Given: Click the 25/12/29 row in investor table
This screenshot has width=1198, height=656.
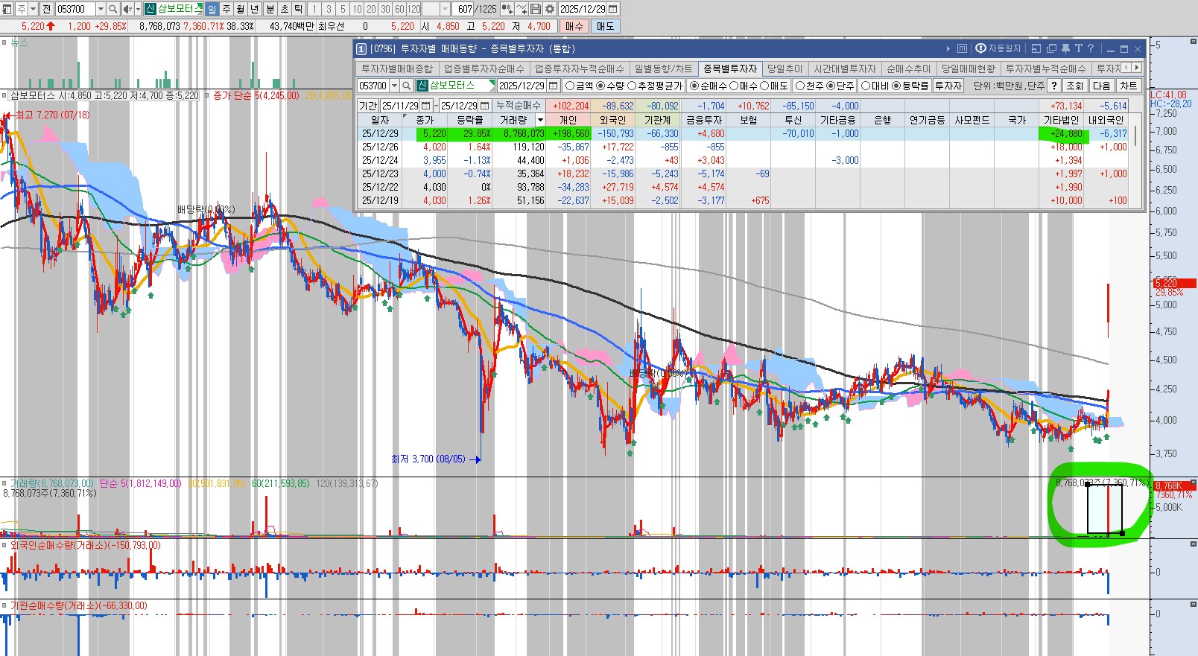Looking at the screenshot, I should point(744,134).
